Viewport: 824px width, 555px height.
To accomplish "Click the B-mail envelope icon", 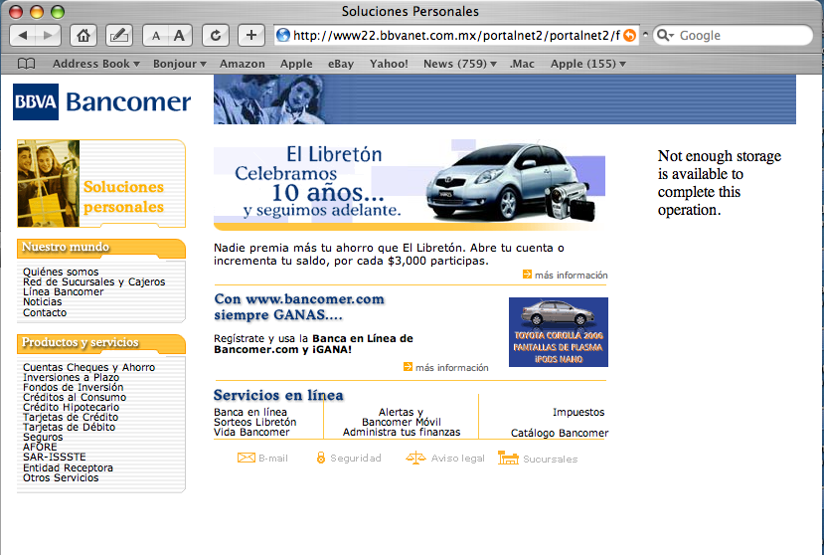I will 246,458.
